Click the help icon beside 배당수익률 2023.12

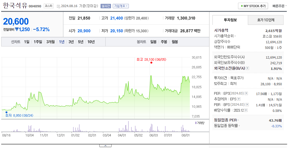(x=246, y=110)
